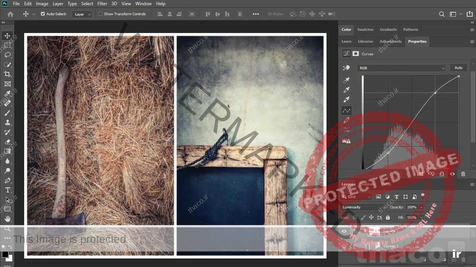Expand the Opacity slider arrow
The height and width of the screenshot is (267, 476).
pyautogui.click(x=421, y=207)
